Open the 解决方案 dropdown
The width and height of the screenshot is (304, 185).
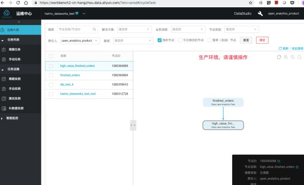click(134, 29)
